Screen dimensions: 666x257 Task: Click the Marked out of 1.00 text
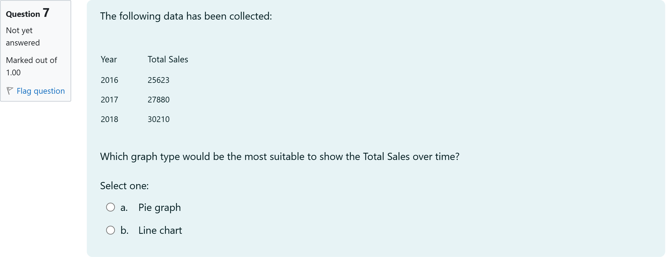tap(31, 66)
